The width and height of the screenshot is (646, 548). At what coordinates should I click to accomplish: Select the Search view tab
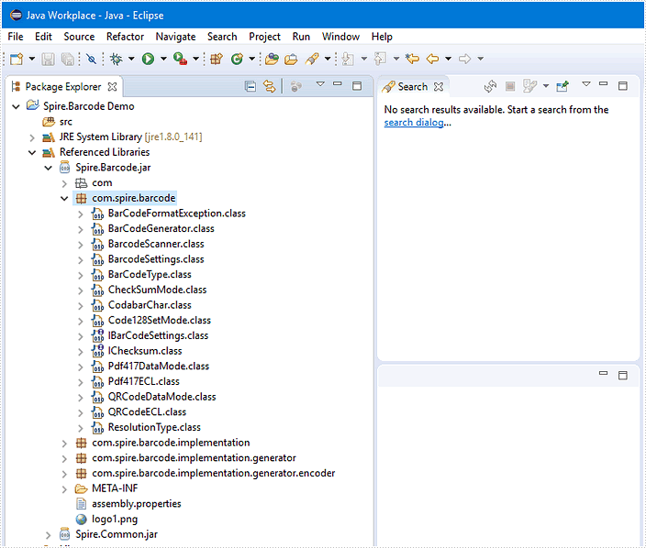coord(413,87)
